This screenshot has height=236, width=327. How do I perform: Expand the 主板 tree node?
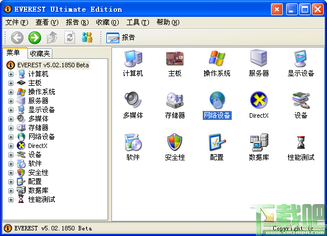(11, 83)
